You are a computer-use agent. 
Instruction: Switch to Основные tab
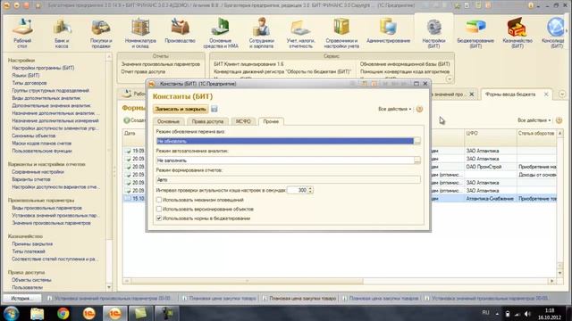pyautogui.click(x=169, y=121)
